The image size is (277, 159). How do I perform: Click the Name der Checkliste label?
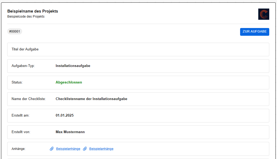(29, 99)
